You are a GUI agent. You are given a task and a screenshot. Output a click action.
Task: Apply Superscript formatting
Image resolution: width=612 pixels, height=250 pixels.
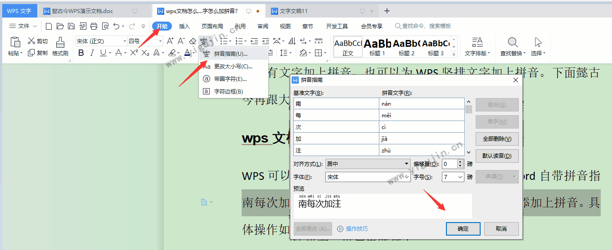(134, 53)
